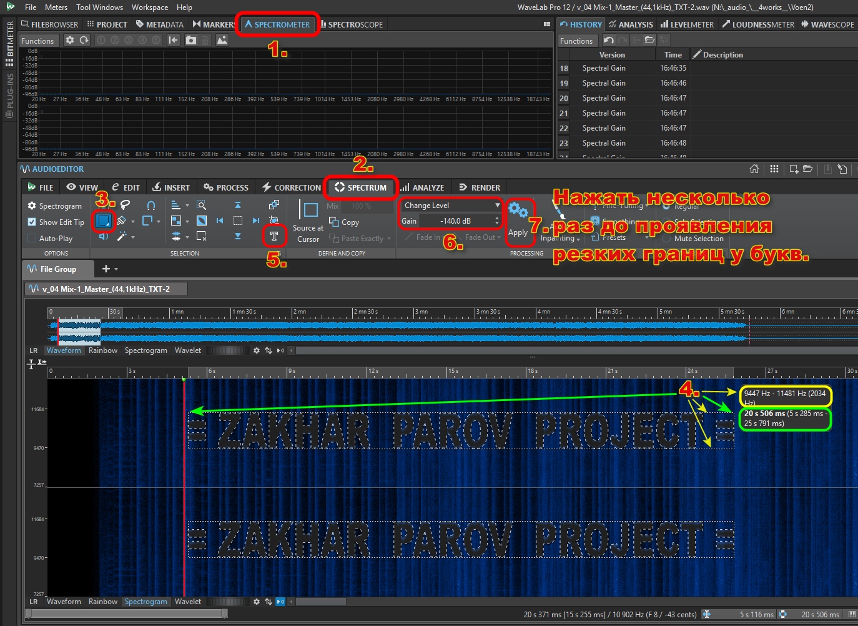Click the Spectrogram options button

[x=54, y=206]
